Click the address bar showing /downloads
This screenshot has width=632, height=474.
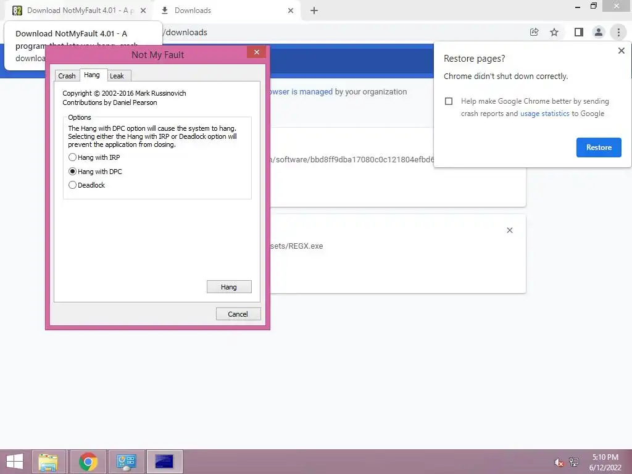click(x=343, y=32)
